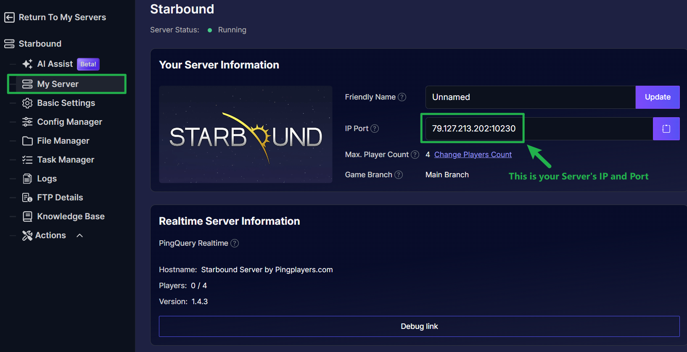This screenshot has height=352, width=687.
Task: Click into the Friendly Name text field
Action: click(x=530, y=97)
